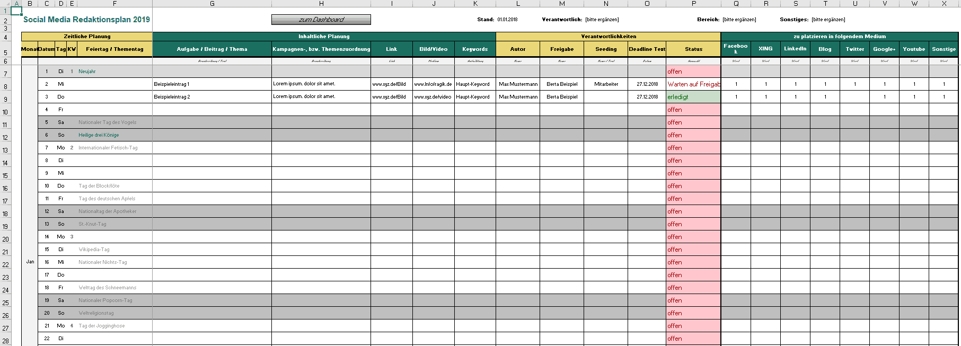Select the 'Twitter' medium heading cell
Image resolution: width=961 pixels, height=346 pixels.
(x=854, y=49)
